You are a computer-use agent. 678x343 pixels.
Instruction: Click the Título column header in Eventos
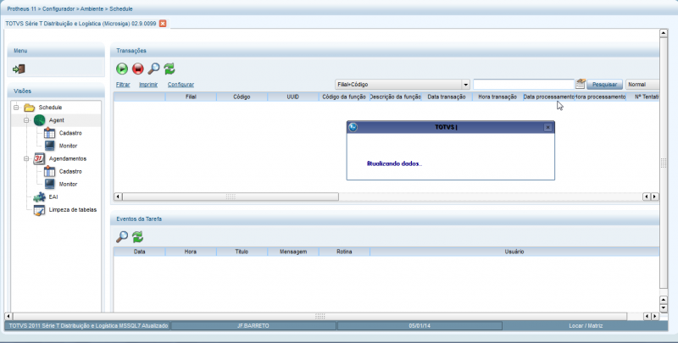pos(242,252)
